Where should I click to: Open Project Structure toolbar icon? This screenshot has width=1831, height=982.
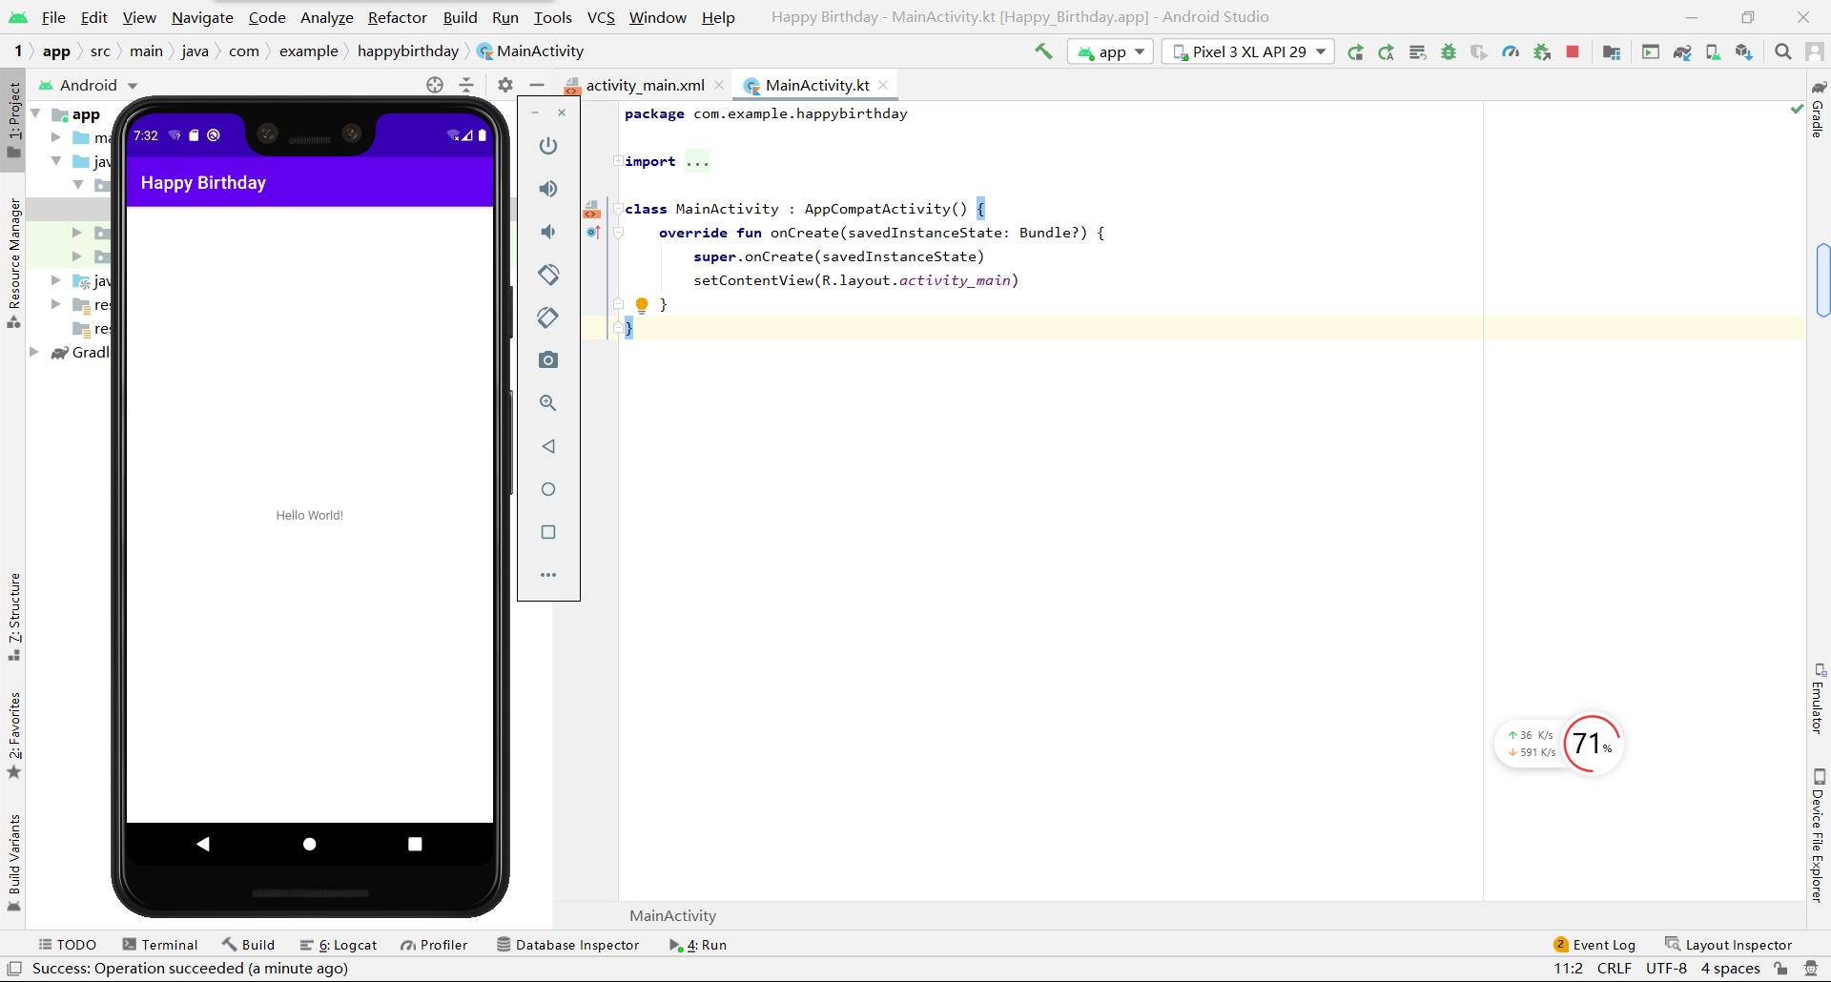pos(1612,52)
